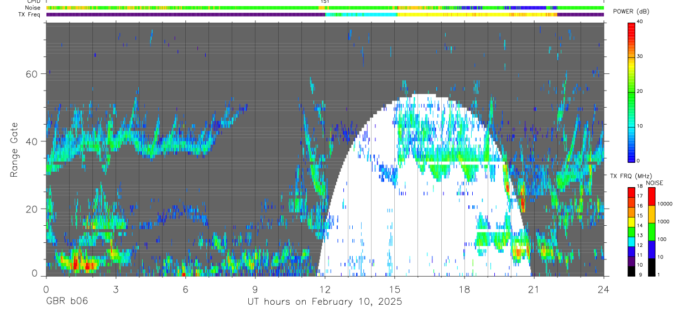Viewport: 679px width, 313px height.
Task: Pick the red swatch in the NOISE legend
Action: [651, 197]
